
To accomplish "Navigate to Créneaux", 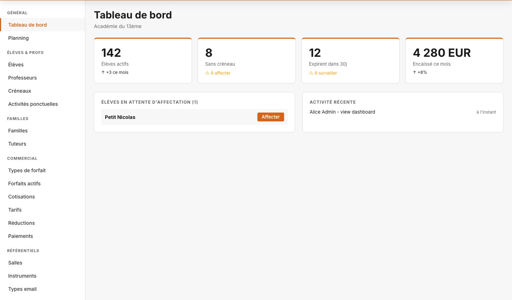I will 43,91.
